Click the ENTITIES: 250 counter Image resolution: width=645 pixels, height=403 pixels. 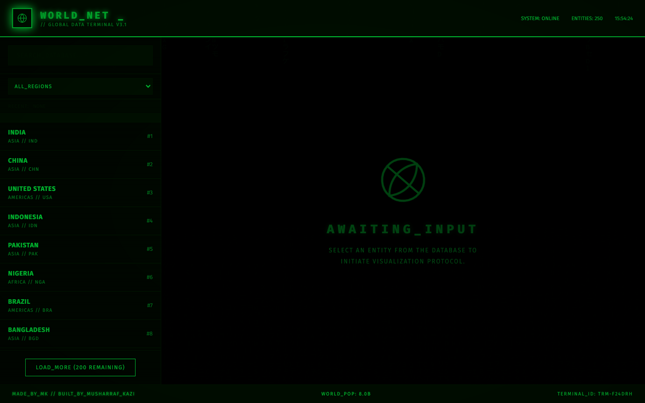587,19
